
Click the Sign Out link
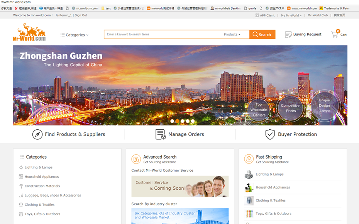(81, 15)
